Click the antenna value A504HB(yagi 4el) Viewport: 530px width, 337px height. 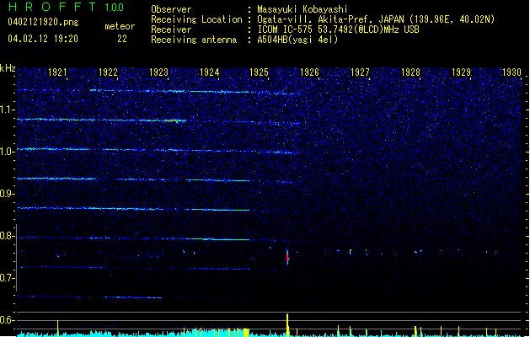tap(297, 40)
